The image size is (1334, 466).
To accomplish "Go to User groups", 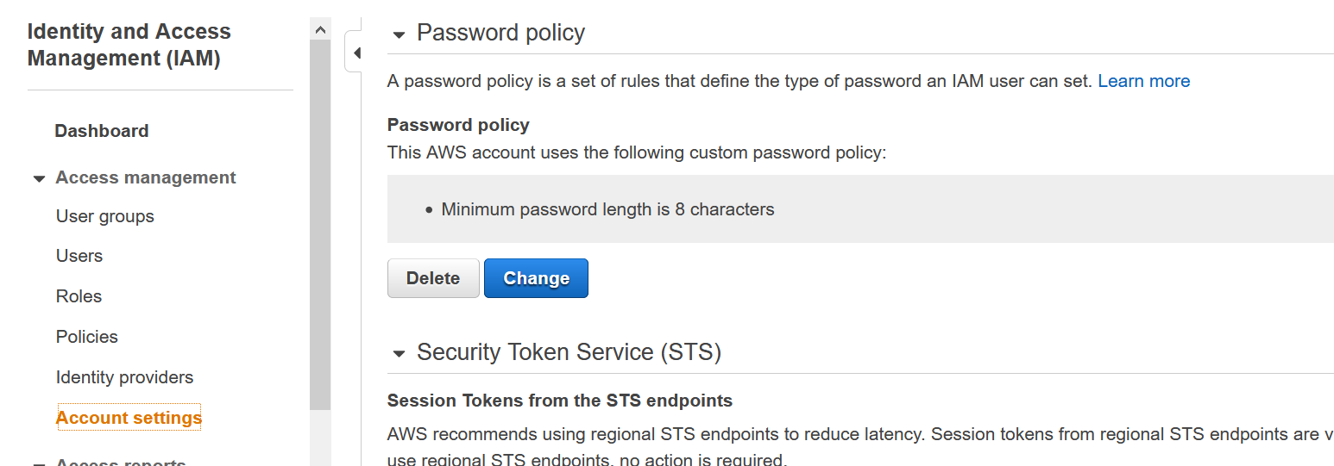I will click(105, 216).
